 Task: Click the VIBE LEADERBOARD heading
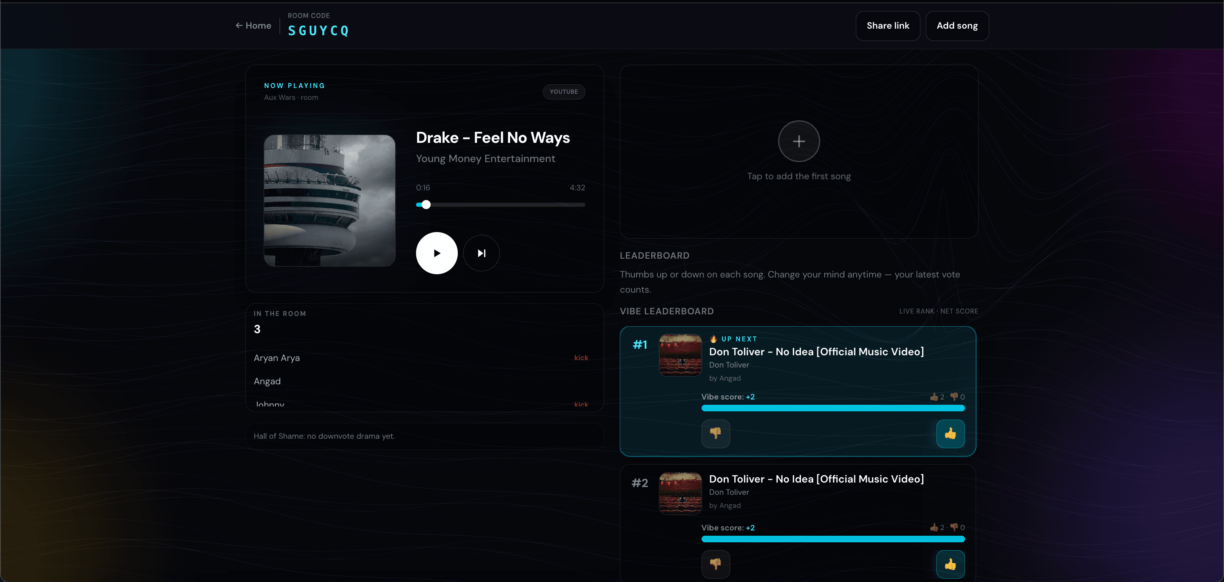[667, 311]
